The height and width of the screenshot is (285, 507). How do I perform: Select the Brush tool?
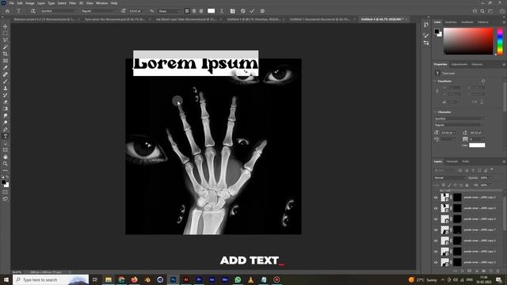pyautogui.click(x=6, y=81)
